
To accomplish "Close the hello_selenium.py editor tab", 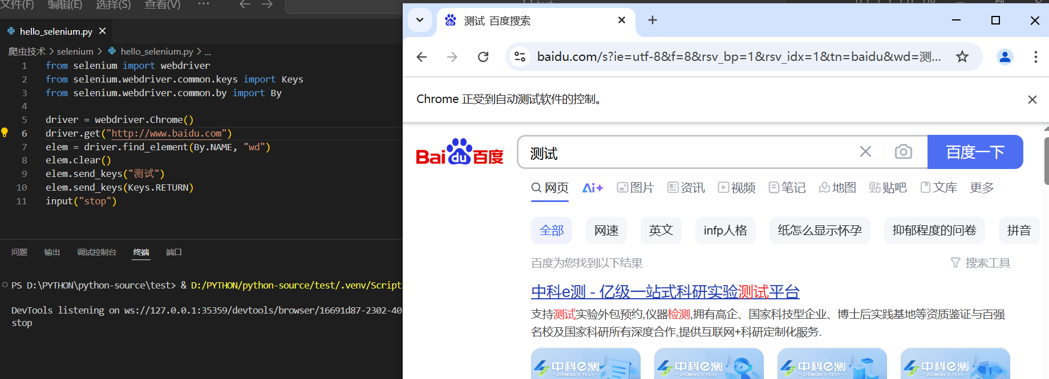I will click(103, 31).
